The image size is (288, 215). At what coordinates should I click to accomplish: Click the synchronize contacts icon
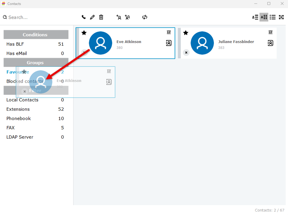145,17
